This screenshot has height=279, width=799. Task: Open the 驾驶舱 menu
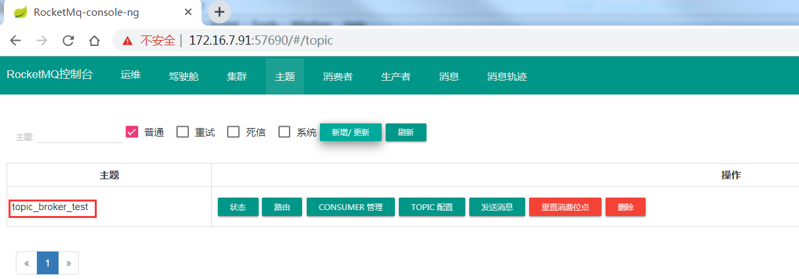click(x=184, y=76)
